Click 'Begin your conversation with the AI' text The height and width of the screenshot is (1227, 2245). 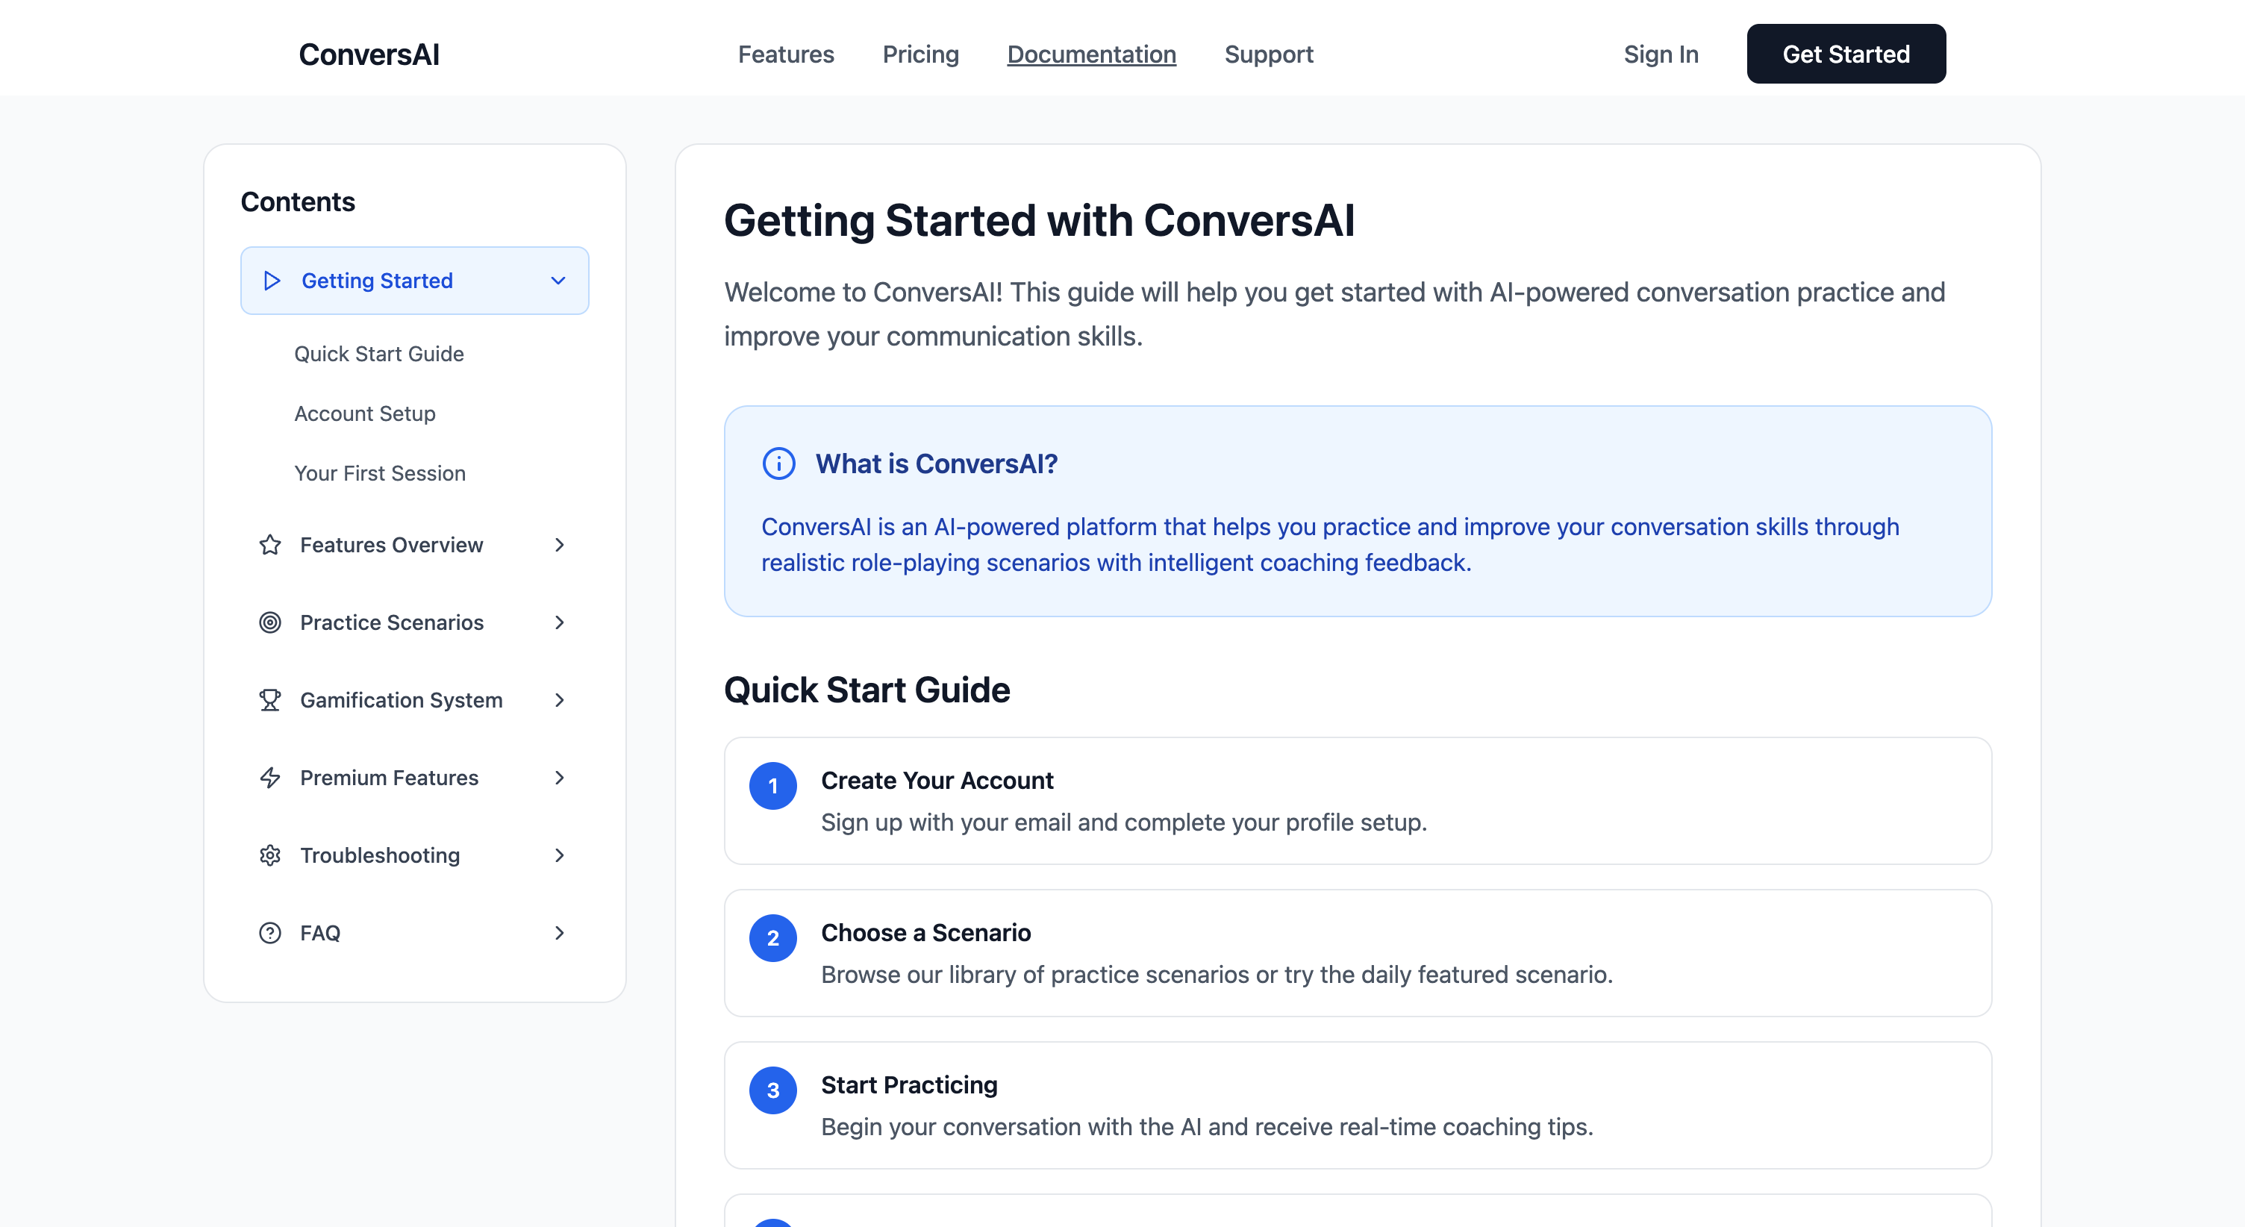pos(1207,1127)
